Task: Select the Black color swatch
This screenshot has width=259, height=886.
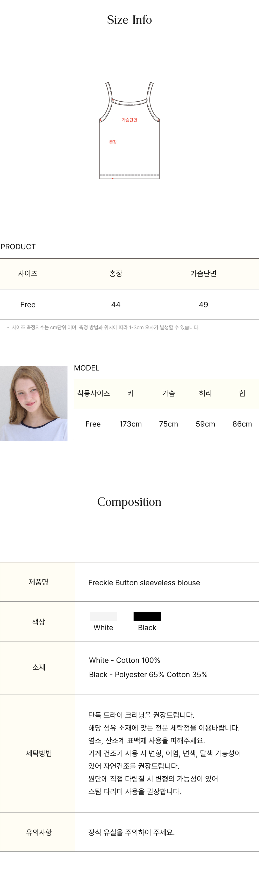Action: point(147,616)
